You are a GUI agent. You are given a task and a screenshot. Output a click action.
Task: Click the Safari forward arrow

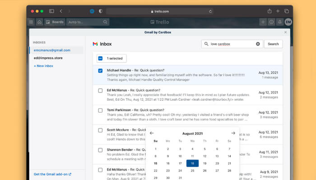pos(70,11)
